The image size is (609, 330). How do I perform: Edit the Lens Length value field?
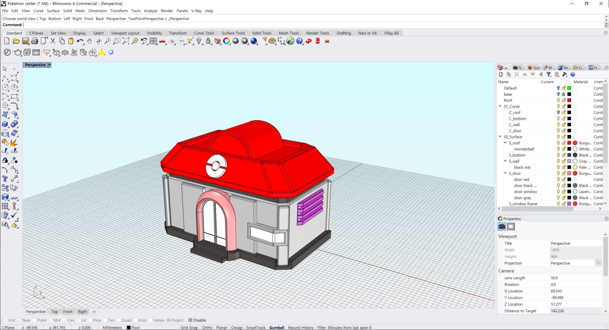point(575,278)
